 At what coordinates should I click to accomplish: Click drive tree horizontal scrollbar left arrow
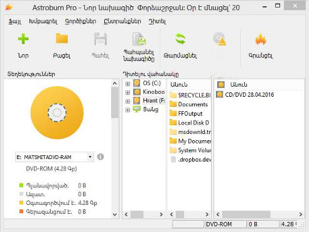coord(126,214)
